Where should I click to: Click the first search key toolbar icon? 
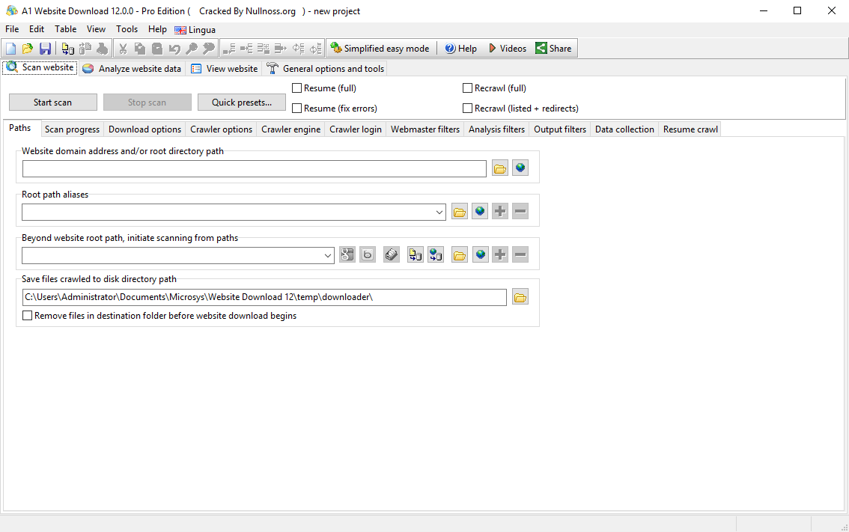click(x=192, y=49)
